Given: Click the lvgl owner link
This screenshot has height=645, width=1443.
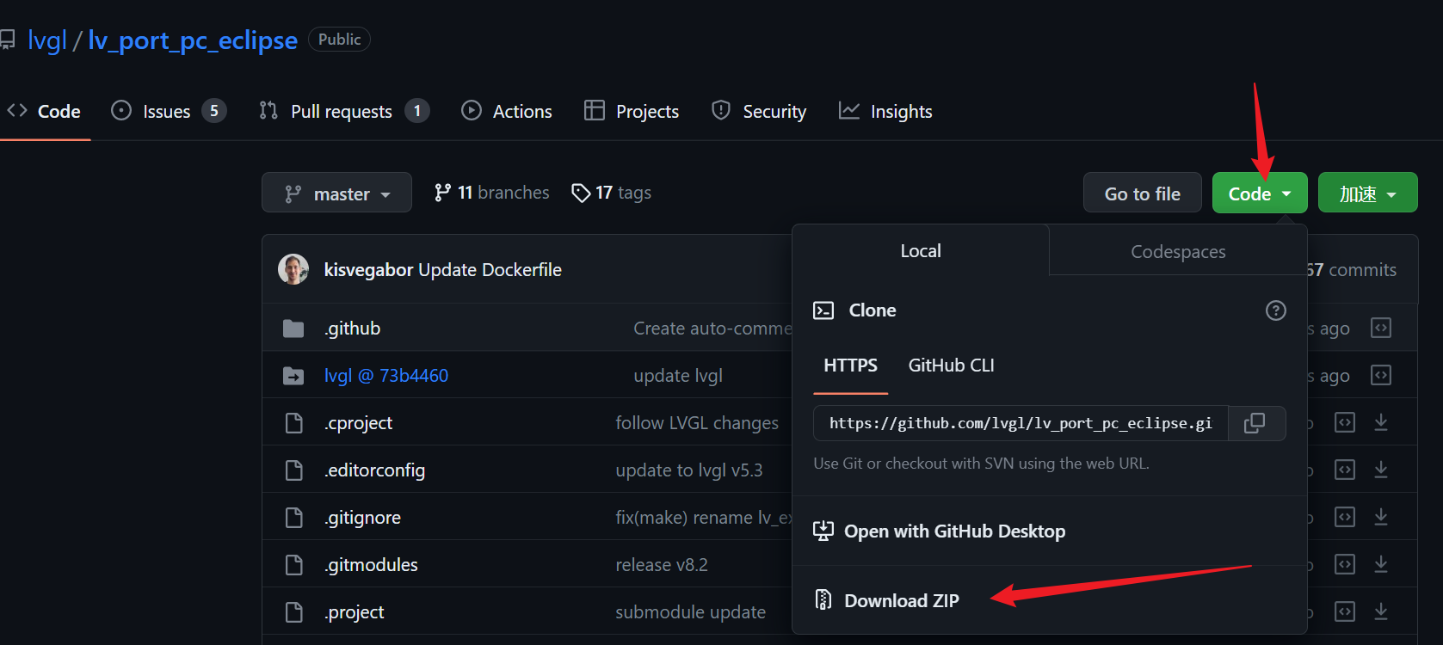Looking at the screenshot, I should coord(46,40).
